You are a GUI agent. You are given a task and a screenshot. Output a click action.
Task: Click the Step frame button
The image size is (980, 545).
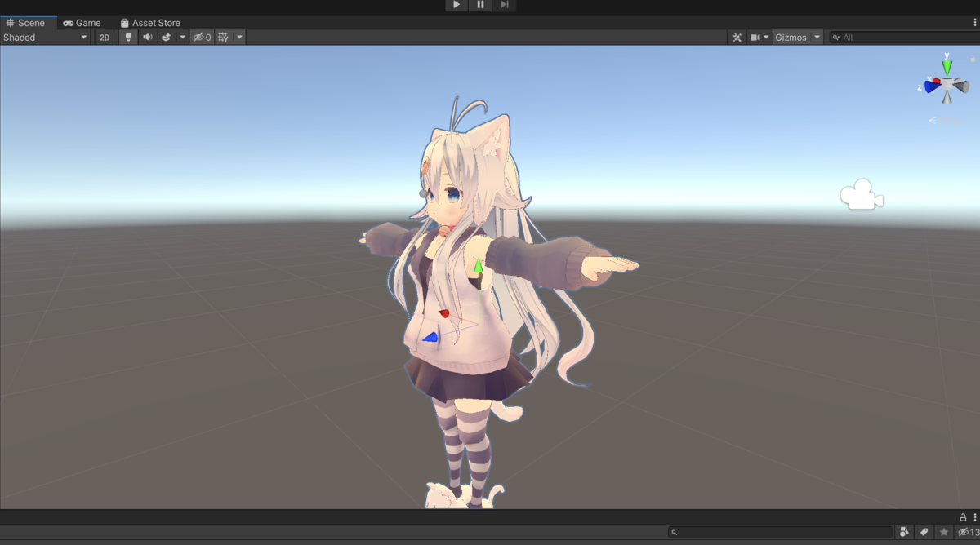click(504, 5)
